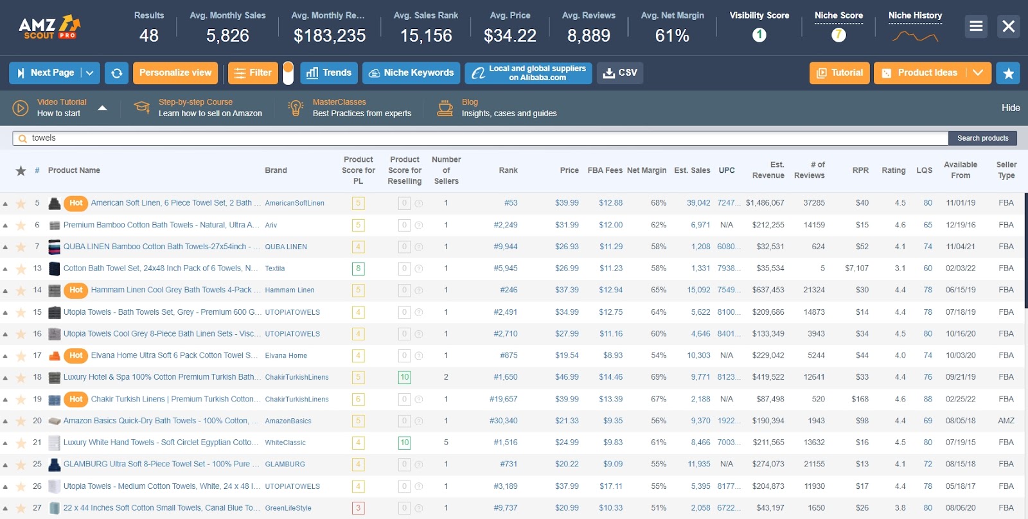This screenshot has height=519, width=1028.
Task: Open Alibaba local and global suppliers button
Action: (528, 73)
